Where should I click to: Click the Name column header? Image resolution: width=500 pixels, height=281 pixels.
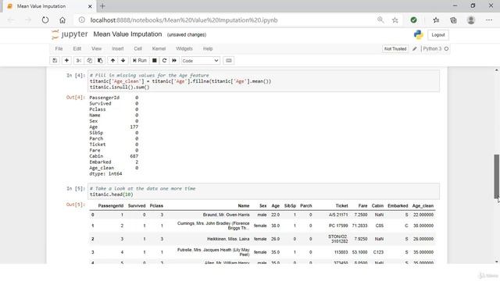(x=244, y=206)
